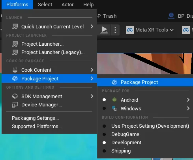Select the Android platform radio button

coord(104,100)
